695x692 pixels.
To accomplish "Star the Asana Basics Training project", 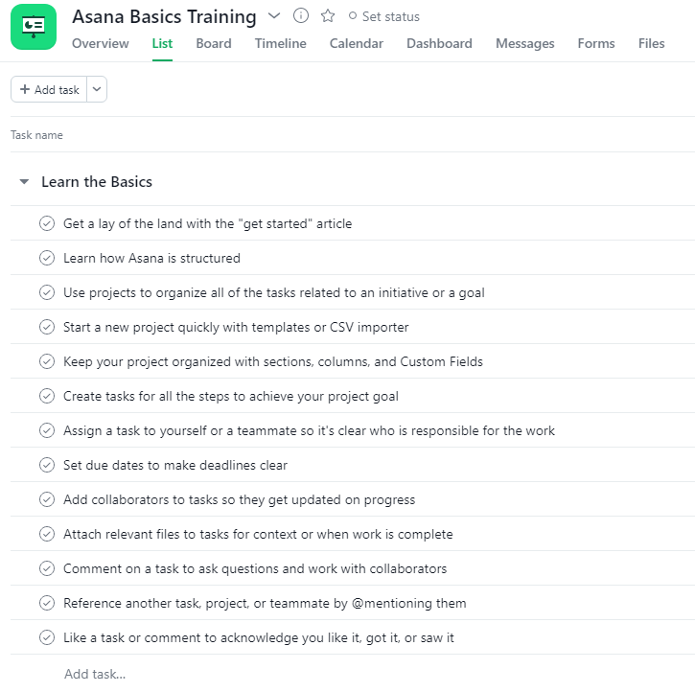I will tap(328, 16).
